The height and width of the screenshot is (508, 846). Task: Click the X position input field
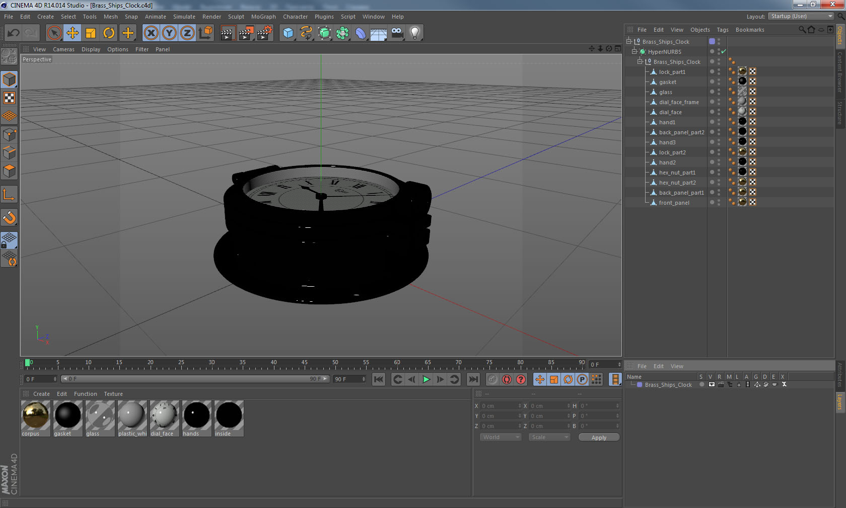point(501,406)
